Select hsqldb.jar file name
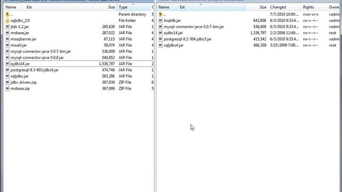This screenshot has width=342, height=192. (172, 20)
